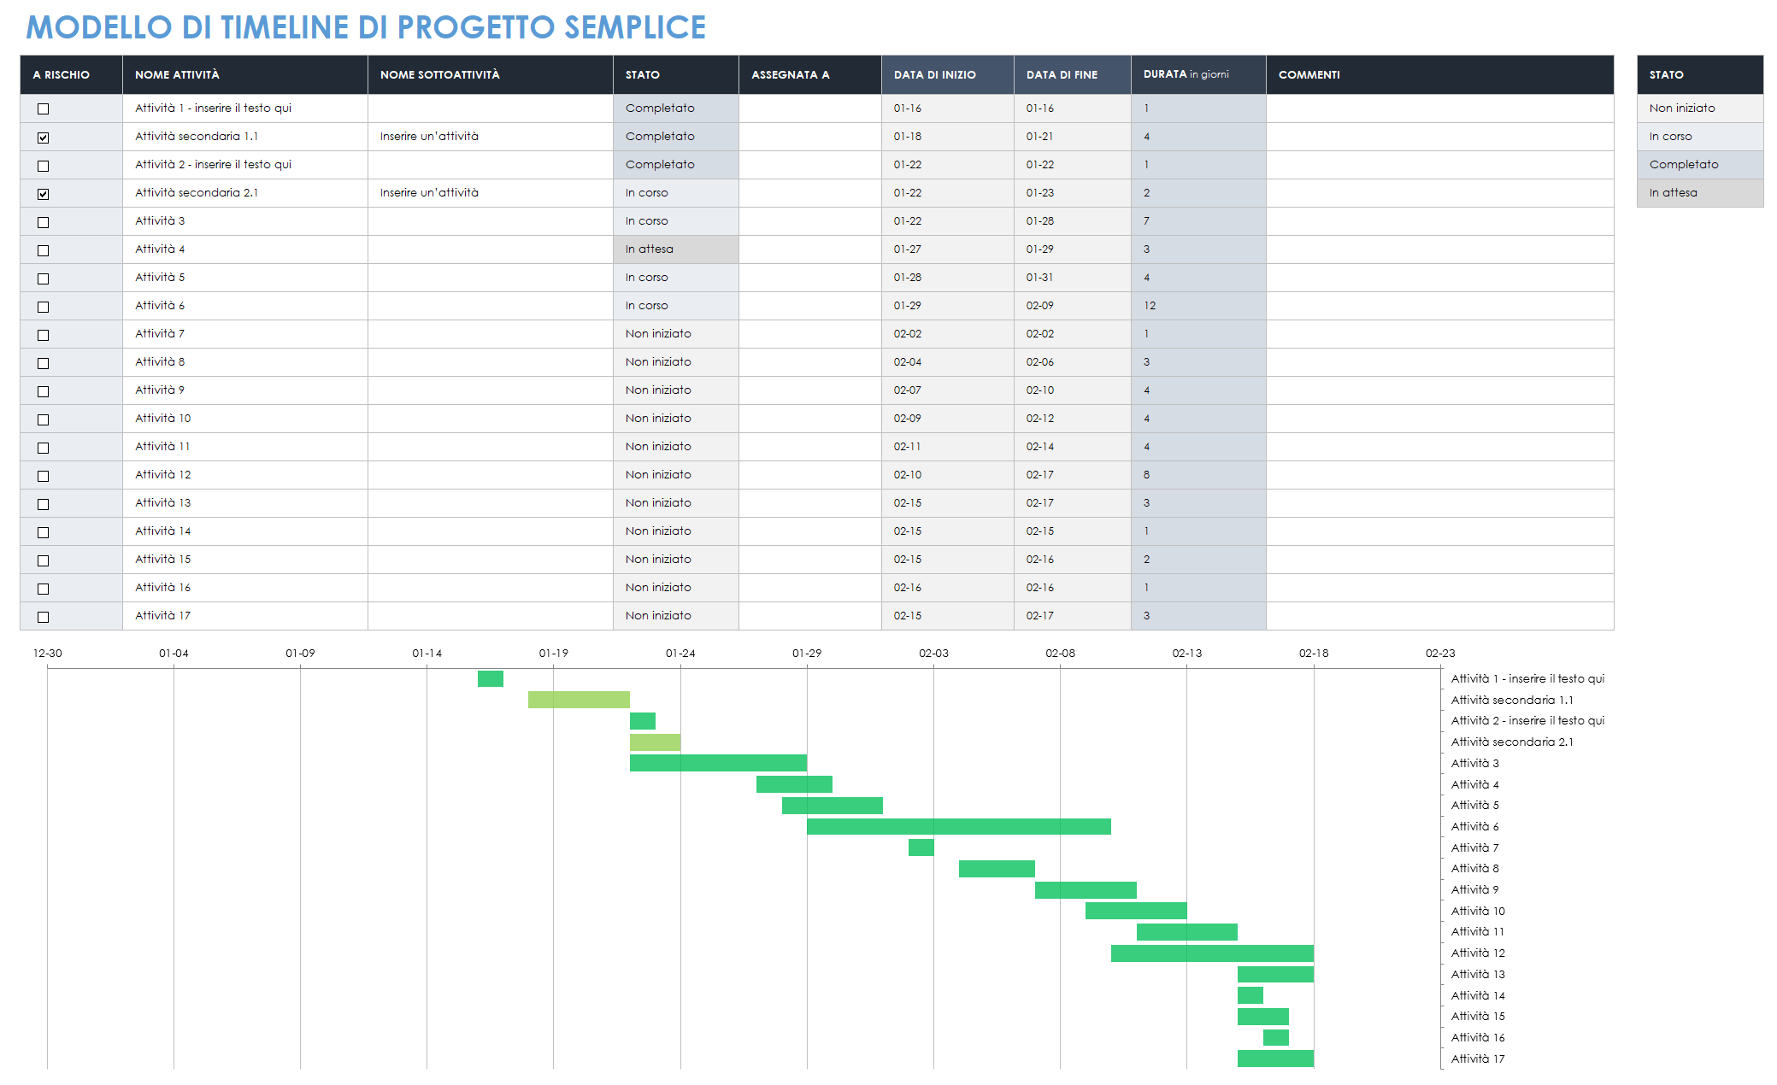Select the NOME ATTIVITÀ column header
Image resolution: width=1777 pixels, height=1085 pixels.
tap(245, 74)
